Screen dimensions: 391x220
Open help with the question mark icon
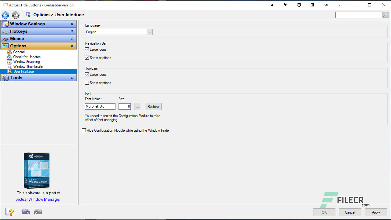[x=9, y=212]
